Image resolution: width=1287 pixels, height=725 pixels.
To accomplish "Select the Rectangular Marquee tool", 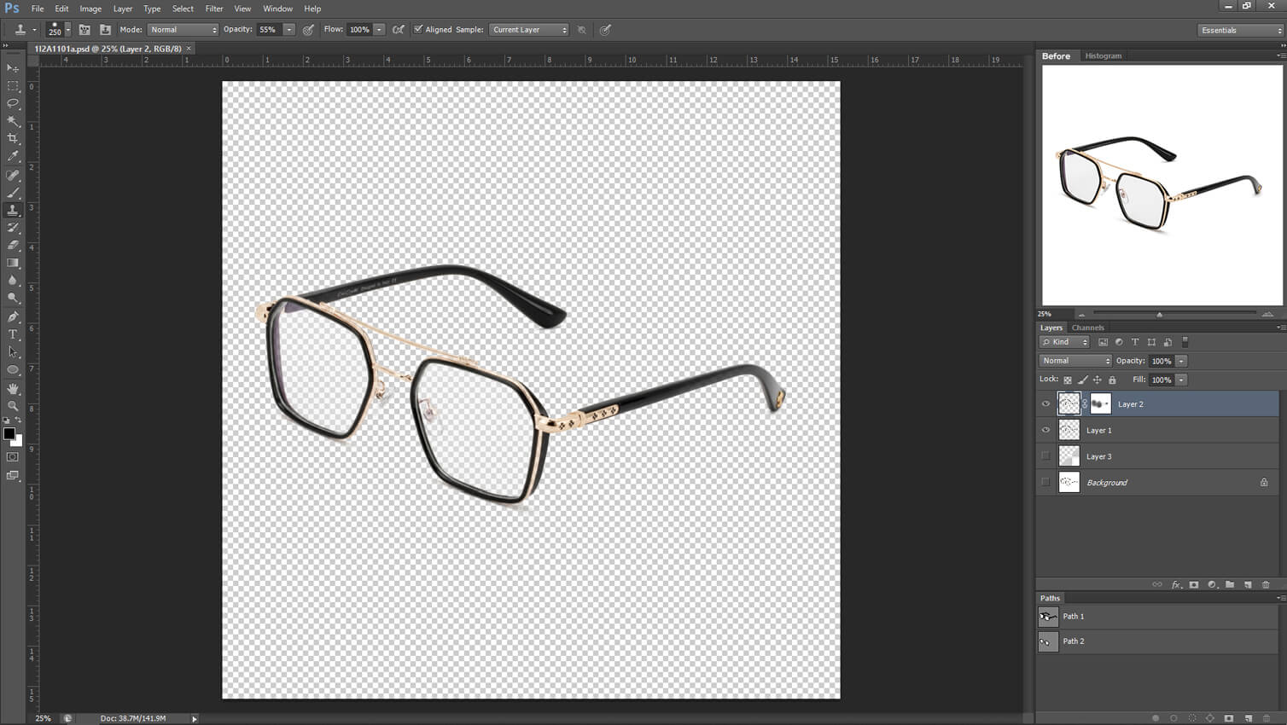I will click(x=13, y=86).
